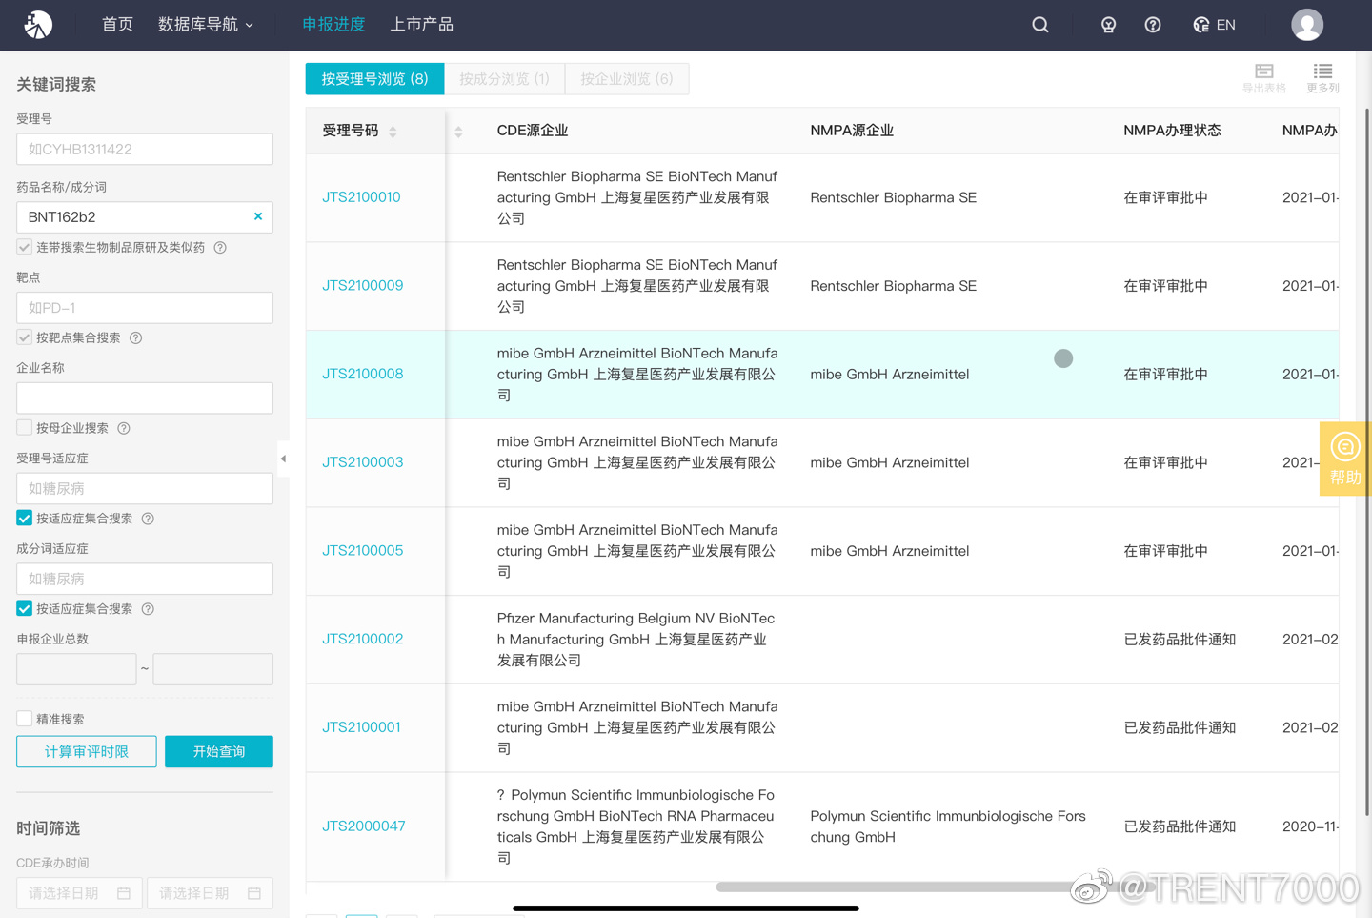Click the 开始查询 button
The image size is (1372, 918).
(x=219, y=751)
